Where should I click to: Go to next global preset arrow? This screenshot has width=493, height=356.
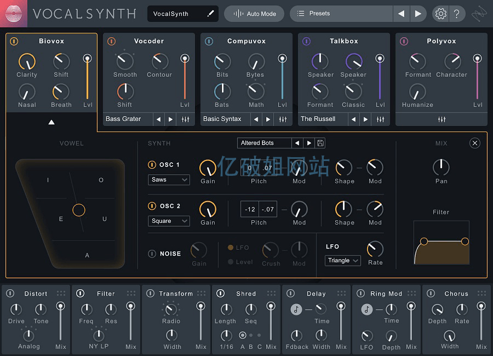(x=418, y=14)
